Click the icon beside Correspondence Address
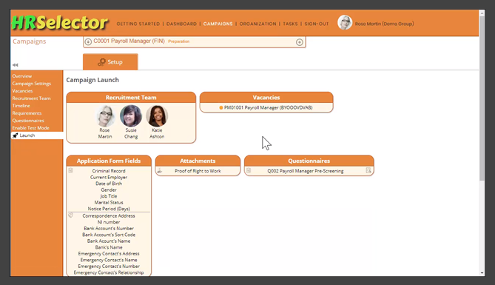495x285 pixels. 71,215
